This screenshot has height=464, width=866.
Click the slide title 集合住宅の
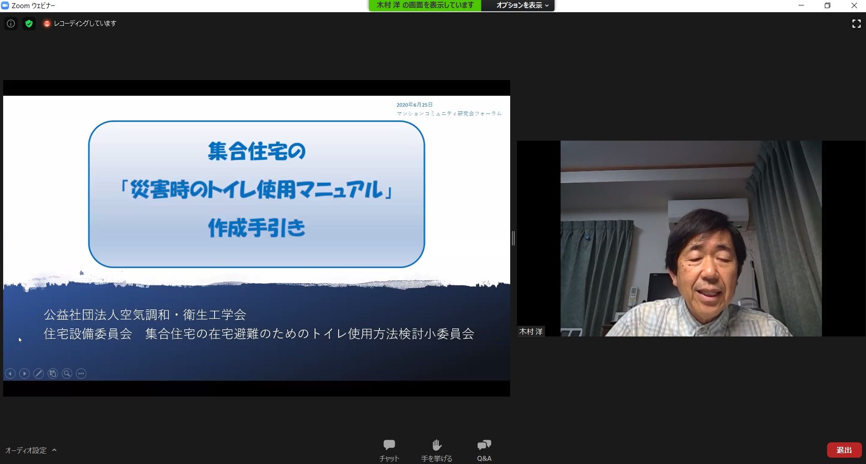257,151
